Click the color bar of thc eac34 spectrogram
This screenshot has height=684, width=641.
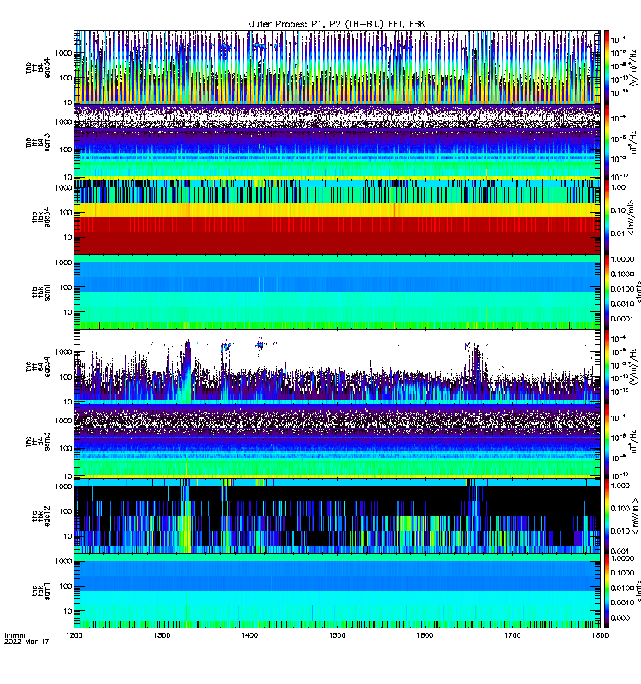click(x=606, y=367)
